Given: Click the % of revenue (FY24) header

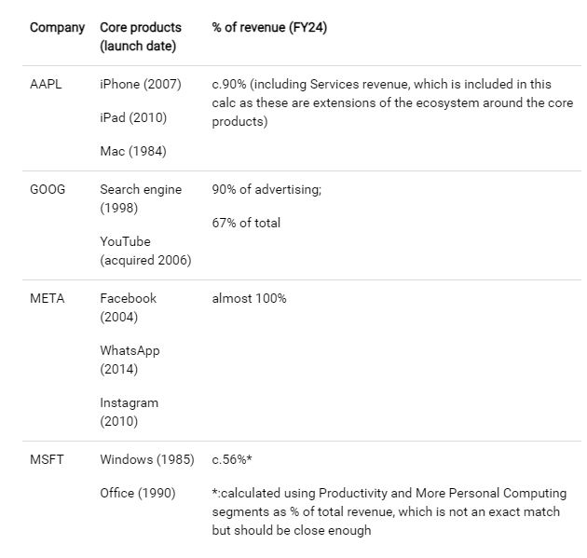Looking at the screenshot, I should coord(269,27).
